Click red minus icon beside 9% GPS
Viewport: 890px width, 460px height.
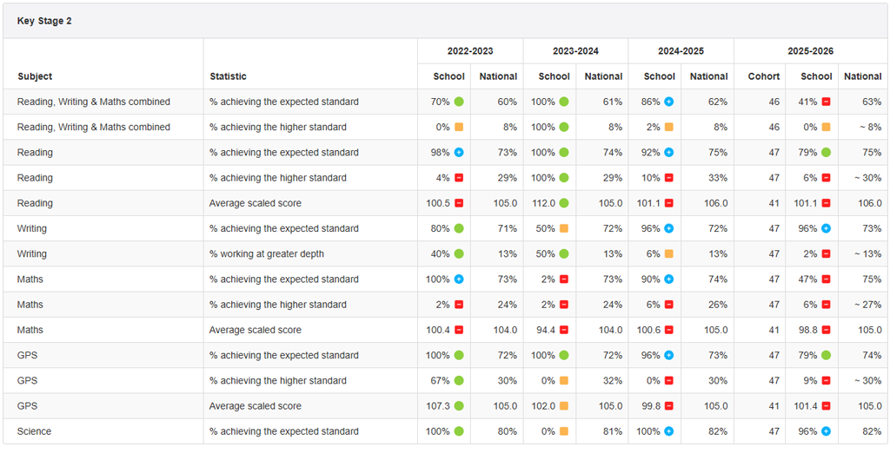pyautogui.click(x=827, y=381)
